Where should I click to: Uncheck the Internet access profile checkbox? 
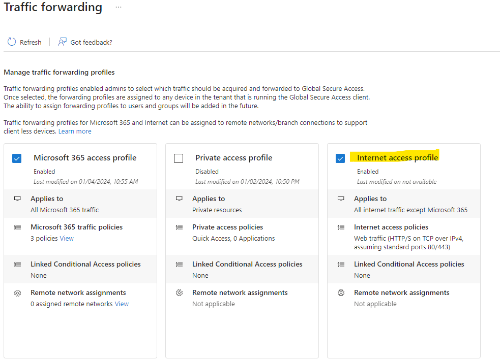point(340,158)
